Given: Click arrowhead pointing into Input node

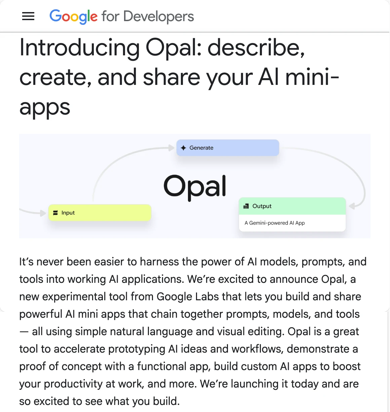Looking at the screenshot, I should [x=43, y=213].
